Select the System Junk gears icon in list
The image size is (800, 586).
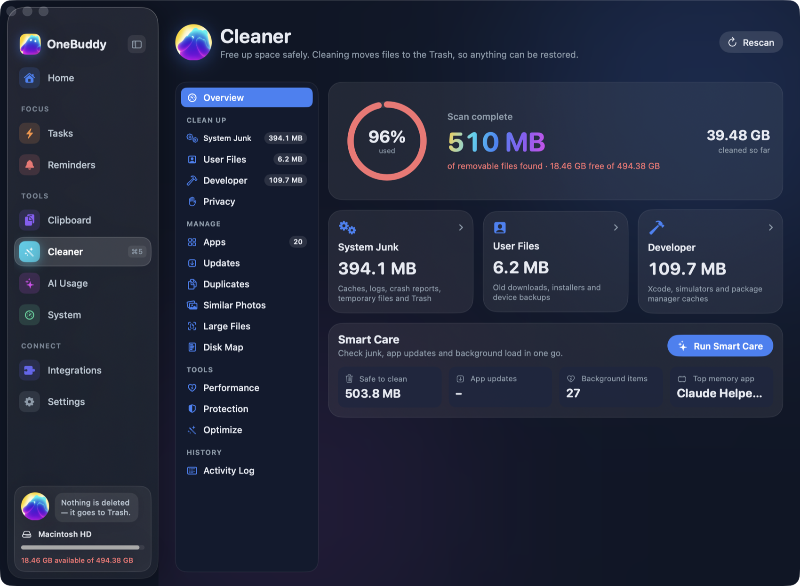click(192, 138)
